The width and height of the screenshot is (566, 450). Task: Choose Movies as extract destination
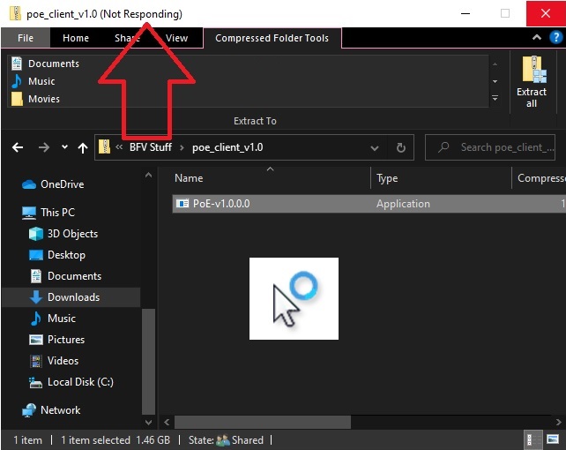35,99
